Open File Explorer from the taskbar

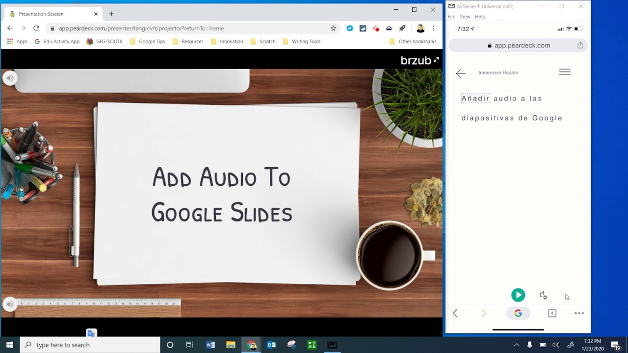point(231,345)
